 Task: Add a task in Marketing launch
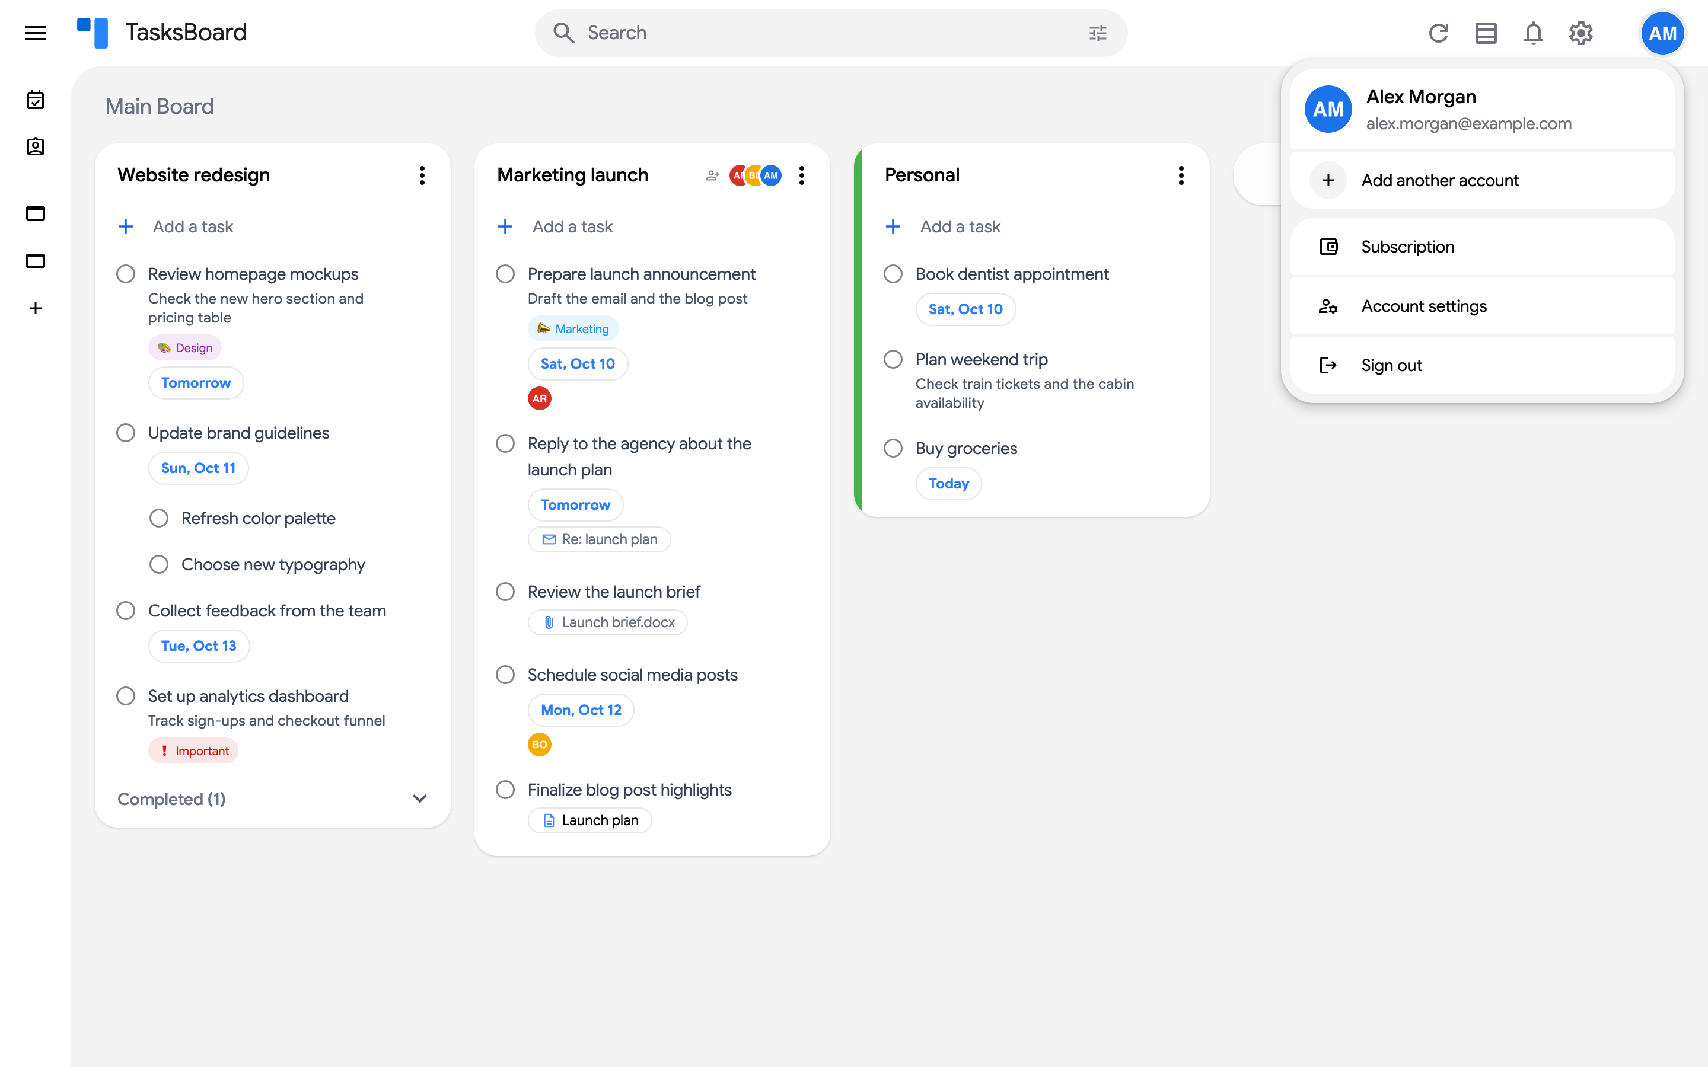[x=572, y=226]
